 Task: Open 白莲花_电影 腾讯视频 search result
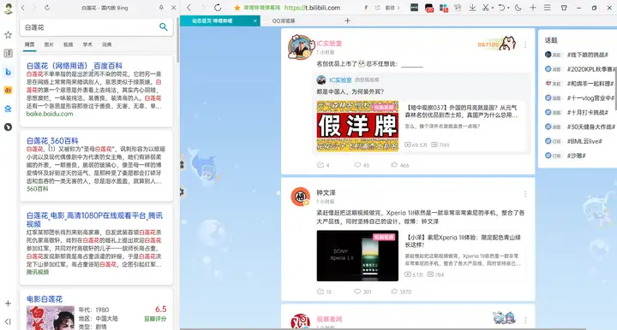click(94, 220)
